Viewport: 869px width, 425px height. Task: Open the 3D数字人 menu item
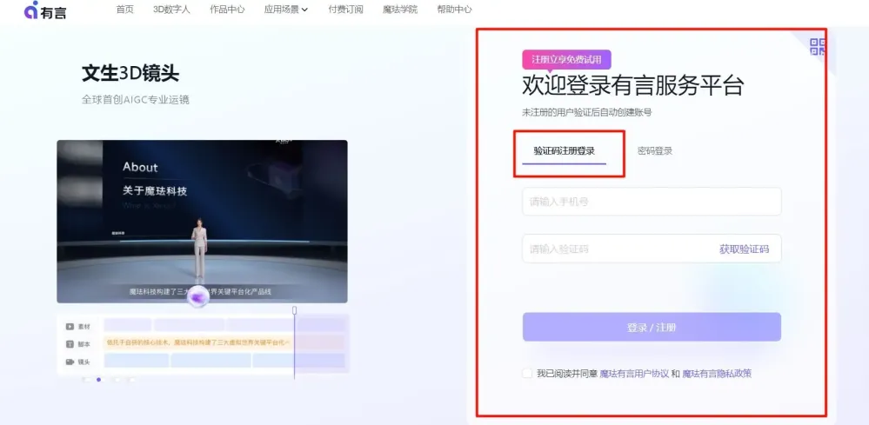point(171,10)
